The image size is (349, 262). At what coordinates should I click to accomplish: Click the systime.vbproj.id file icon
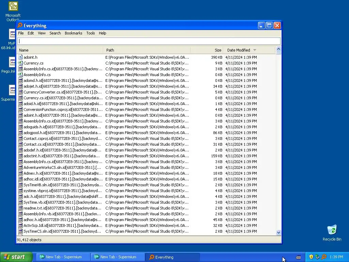click(20, 190)
